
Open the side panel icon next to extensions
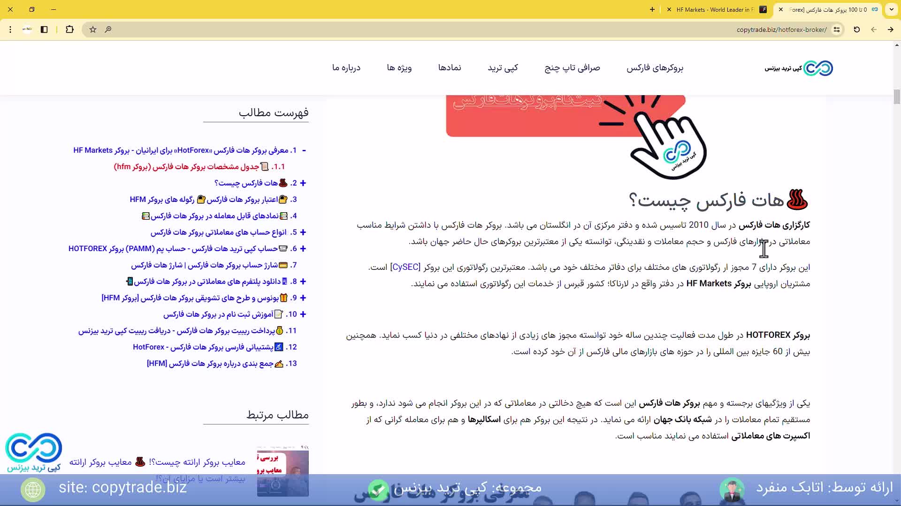(44, 30)
